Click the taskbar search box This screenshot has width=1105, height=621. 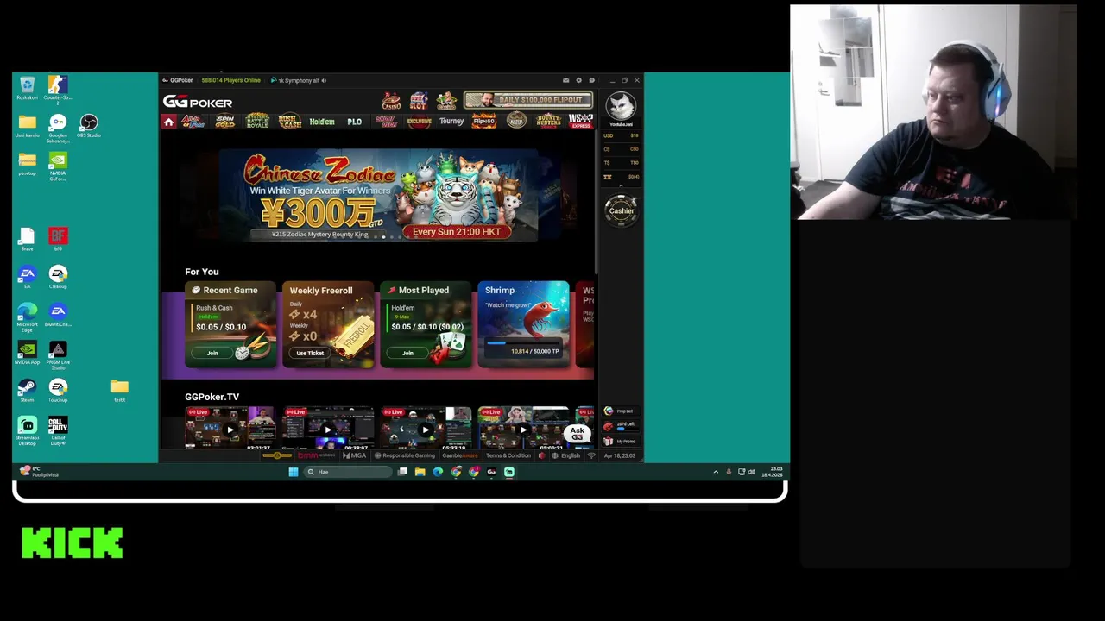click(x=349, y=472)
